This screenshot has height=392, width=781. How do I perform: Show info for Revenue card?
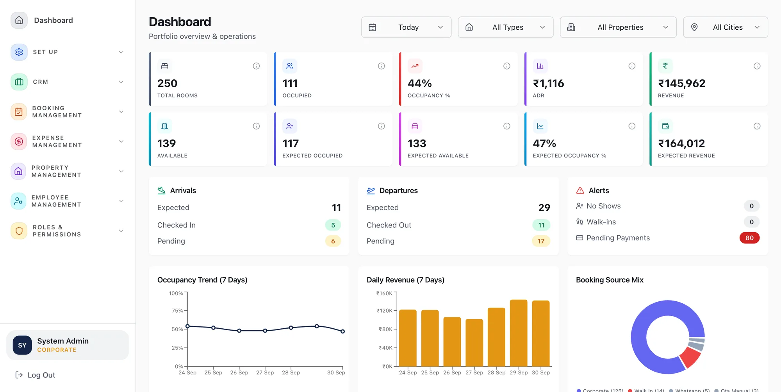coord(757,66)
